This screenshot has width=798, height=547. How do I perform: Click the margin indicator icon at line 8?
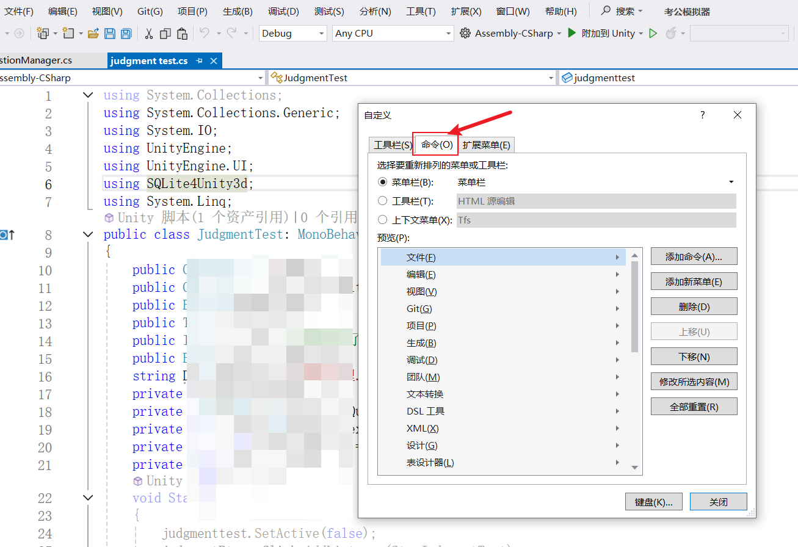[7, 235]
